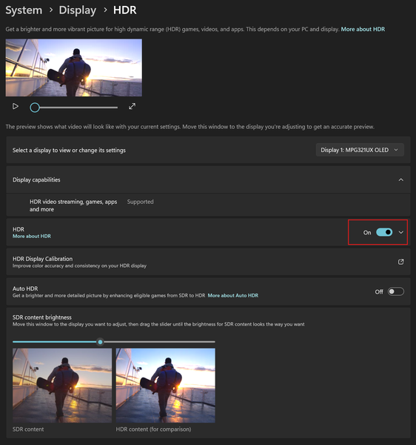The image size is (416, 445).
Task: Open More about HDR link in description
Action: point(363,29)
